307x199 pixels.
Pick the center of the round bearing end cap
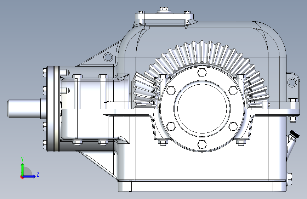[202, 109]
